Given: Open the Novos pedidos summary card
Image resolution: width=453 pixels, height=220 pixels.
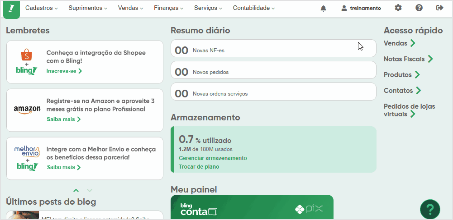Looking at the screenshot, I should point(273,70).
